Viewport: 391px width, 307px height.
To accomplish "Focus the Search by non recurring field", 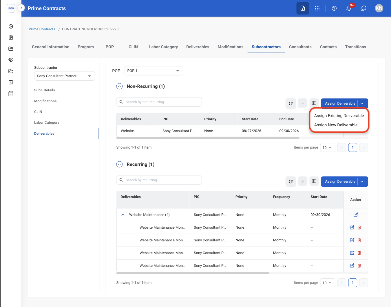I will coord(159,102).
